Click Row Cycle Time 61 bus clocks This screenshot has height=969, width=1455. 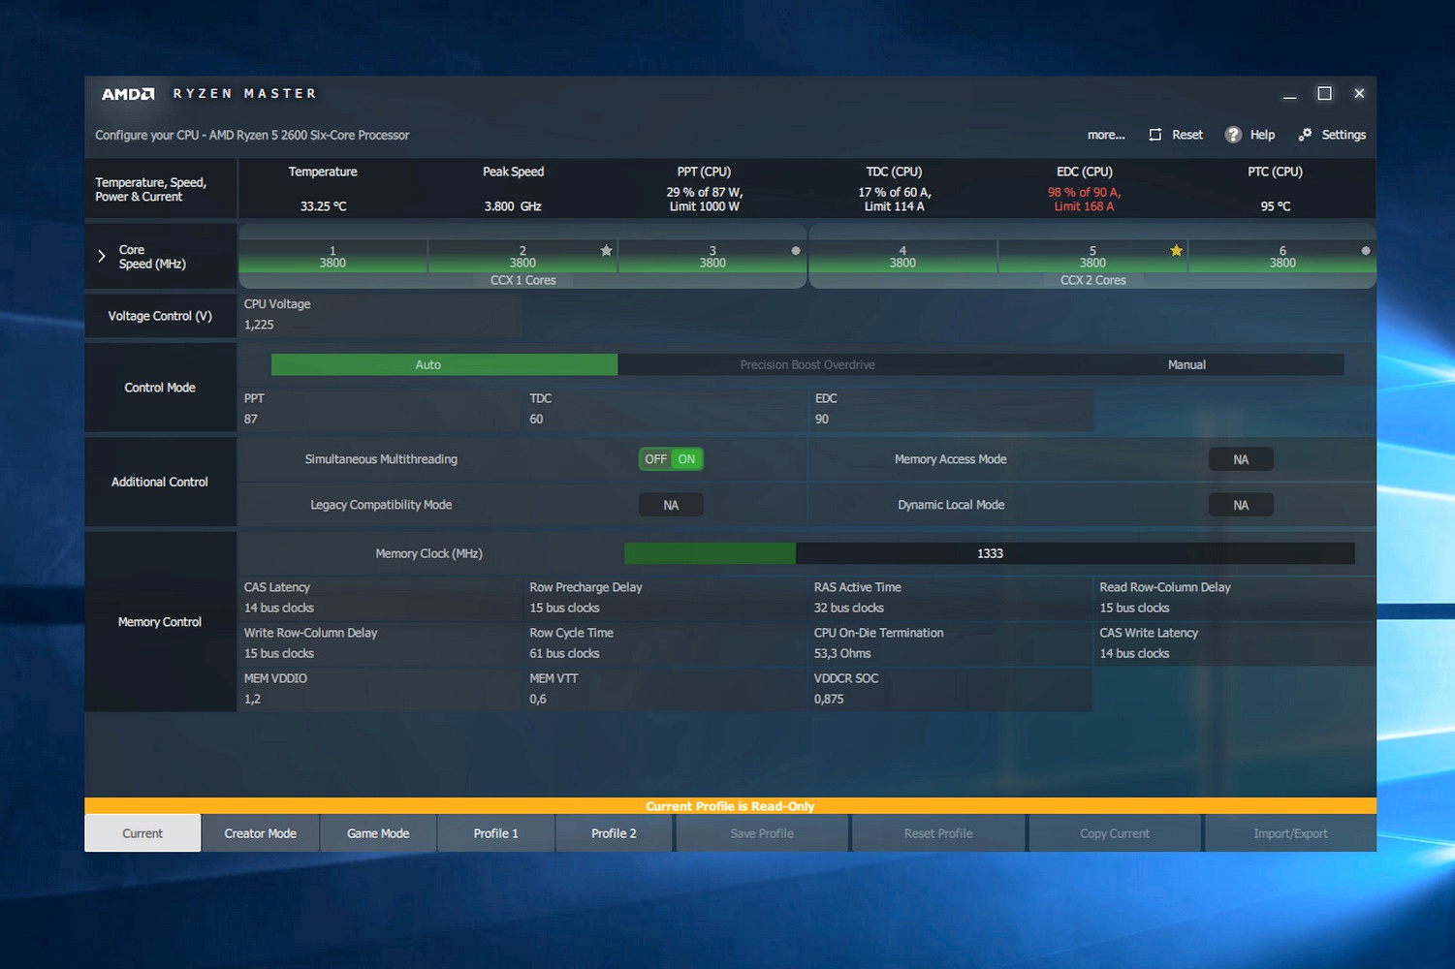(665, 643)
